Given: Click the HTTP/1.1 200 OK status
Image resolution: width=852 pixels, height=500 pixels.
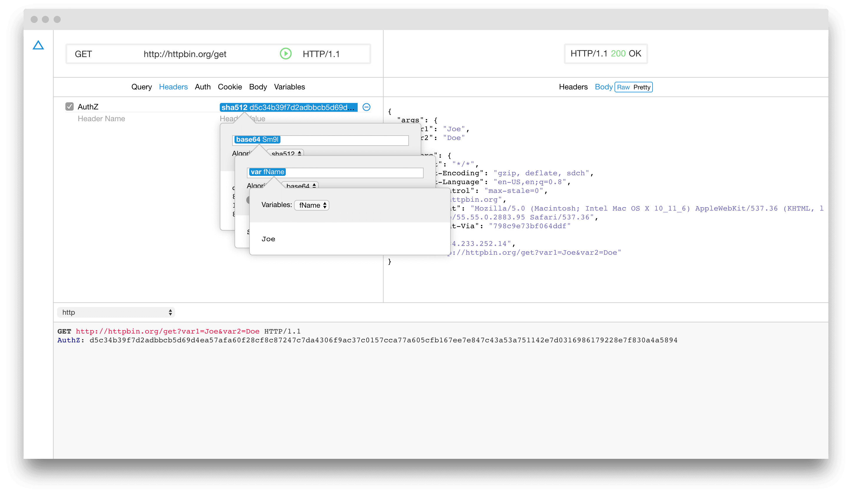Looking at the screenshot, I should point(605,53).
